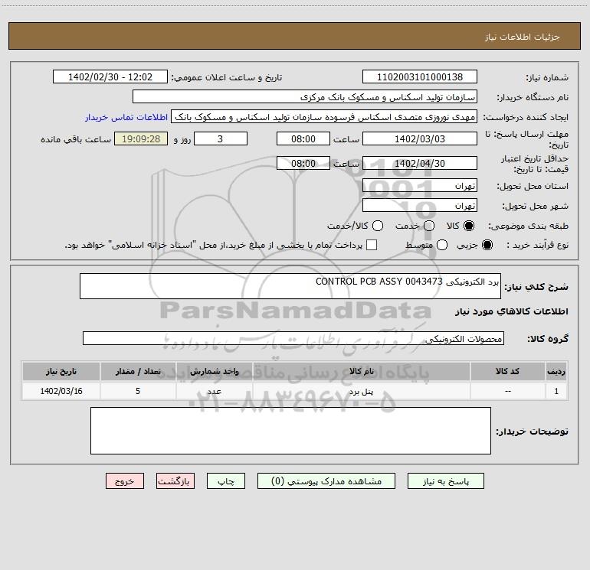Image resolution: width=590 pixels, height=570 pixels.
Task: Click the خروج exit button
Action: coord(125,481)
